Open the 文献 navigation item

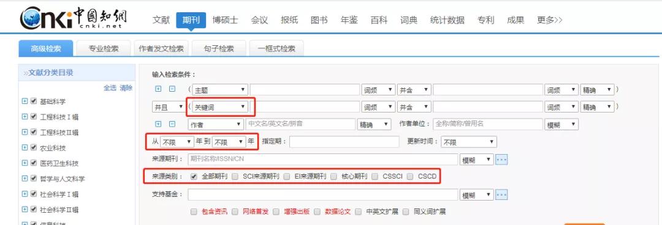[161, 20]
